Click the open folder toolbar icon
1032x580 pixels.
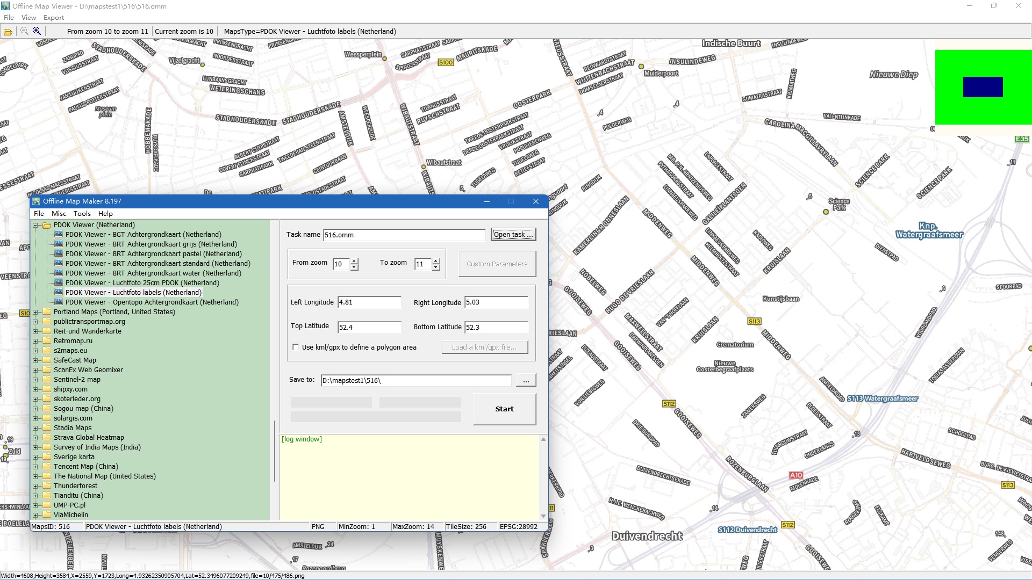point(8,32)
